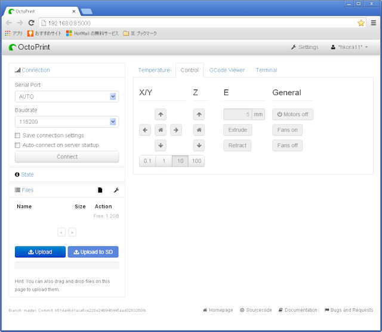Image resolution: width=382 pixels, height=332 pixels.
Task: Sort files by Name column header
Action: [x=24, y=207]
